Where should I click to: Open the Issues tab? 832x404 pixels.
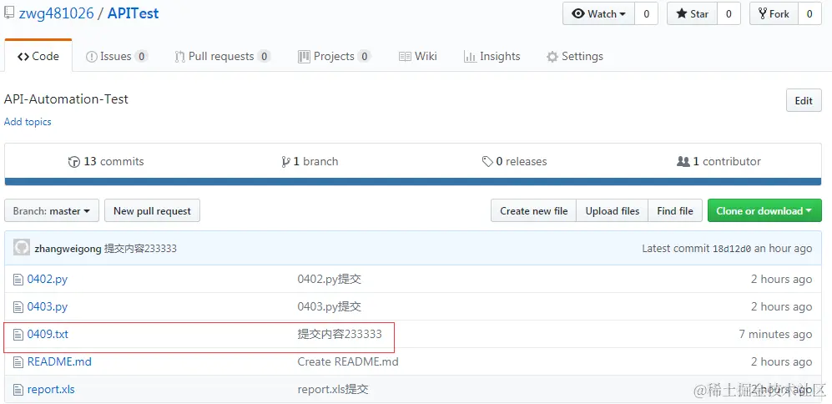(x=117, y=56)
